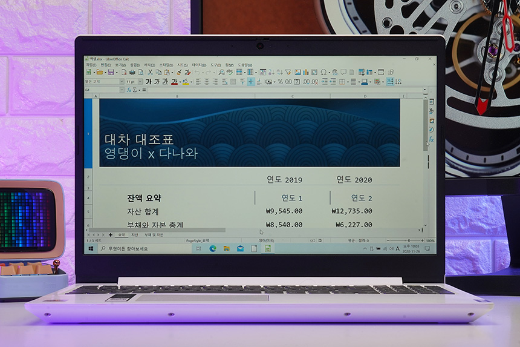The image size is (520, 347).
Task: Expand the formula bar dropdown arrow
Action: click(425, 90)
